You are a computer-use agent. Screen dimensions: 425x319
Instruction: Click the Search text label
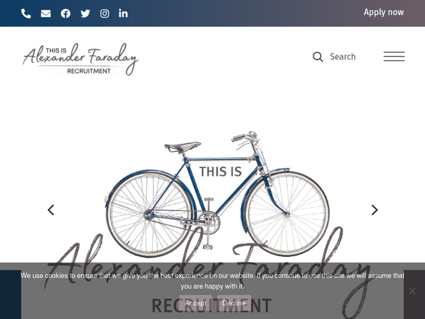[x=343, y=57]
